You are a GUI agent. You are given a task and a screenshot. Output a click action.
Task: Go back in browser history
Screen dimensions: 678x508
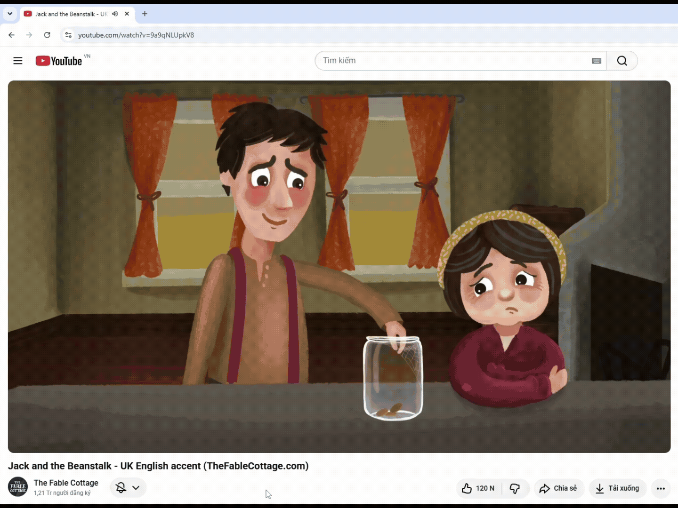(x=12, y=35)
